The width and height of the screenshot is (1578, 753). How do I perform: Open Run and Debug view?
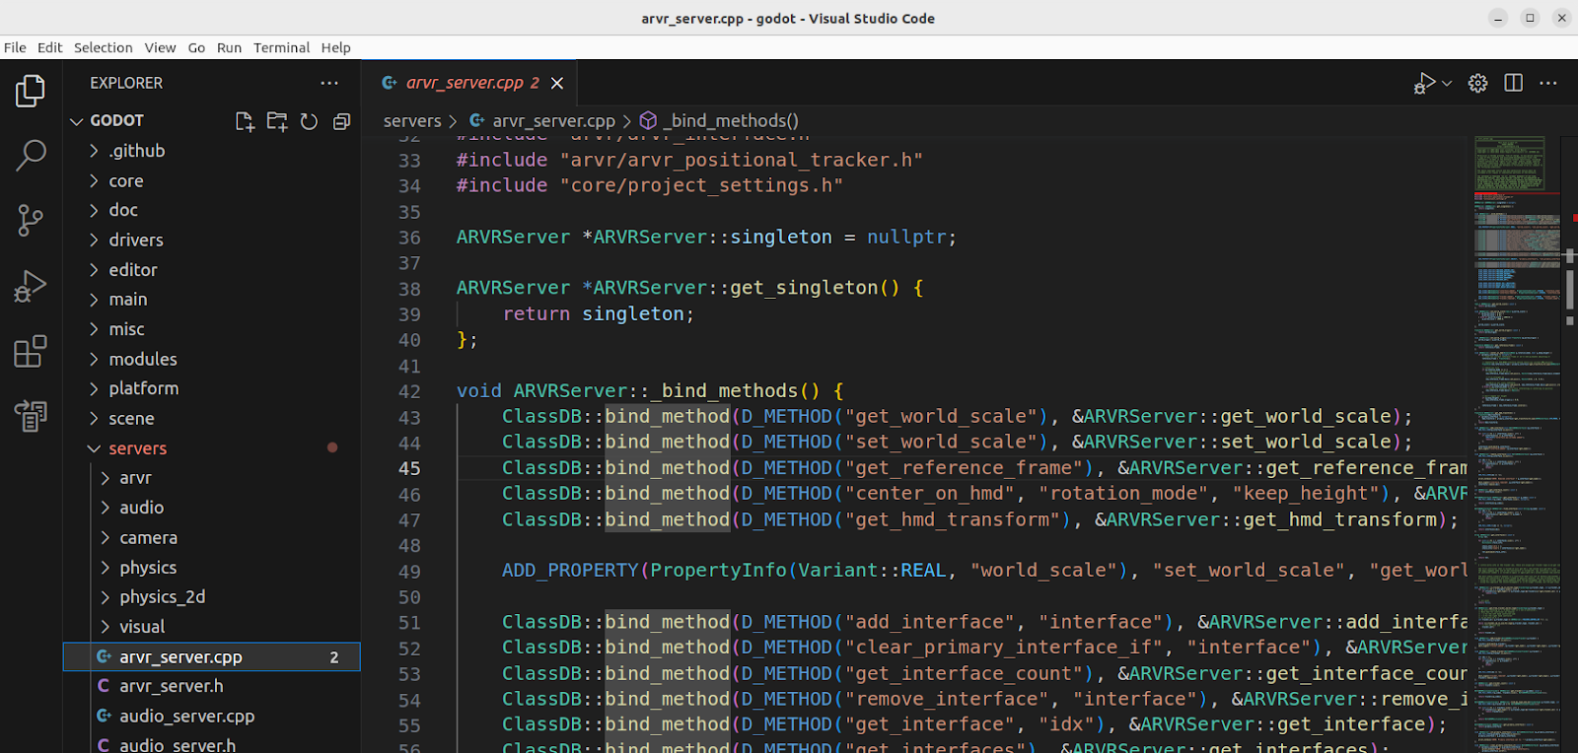click(31, 286)
